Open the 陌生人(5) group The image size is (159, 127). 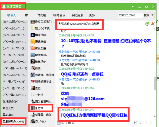click(8, 108)
